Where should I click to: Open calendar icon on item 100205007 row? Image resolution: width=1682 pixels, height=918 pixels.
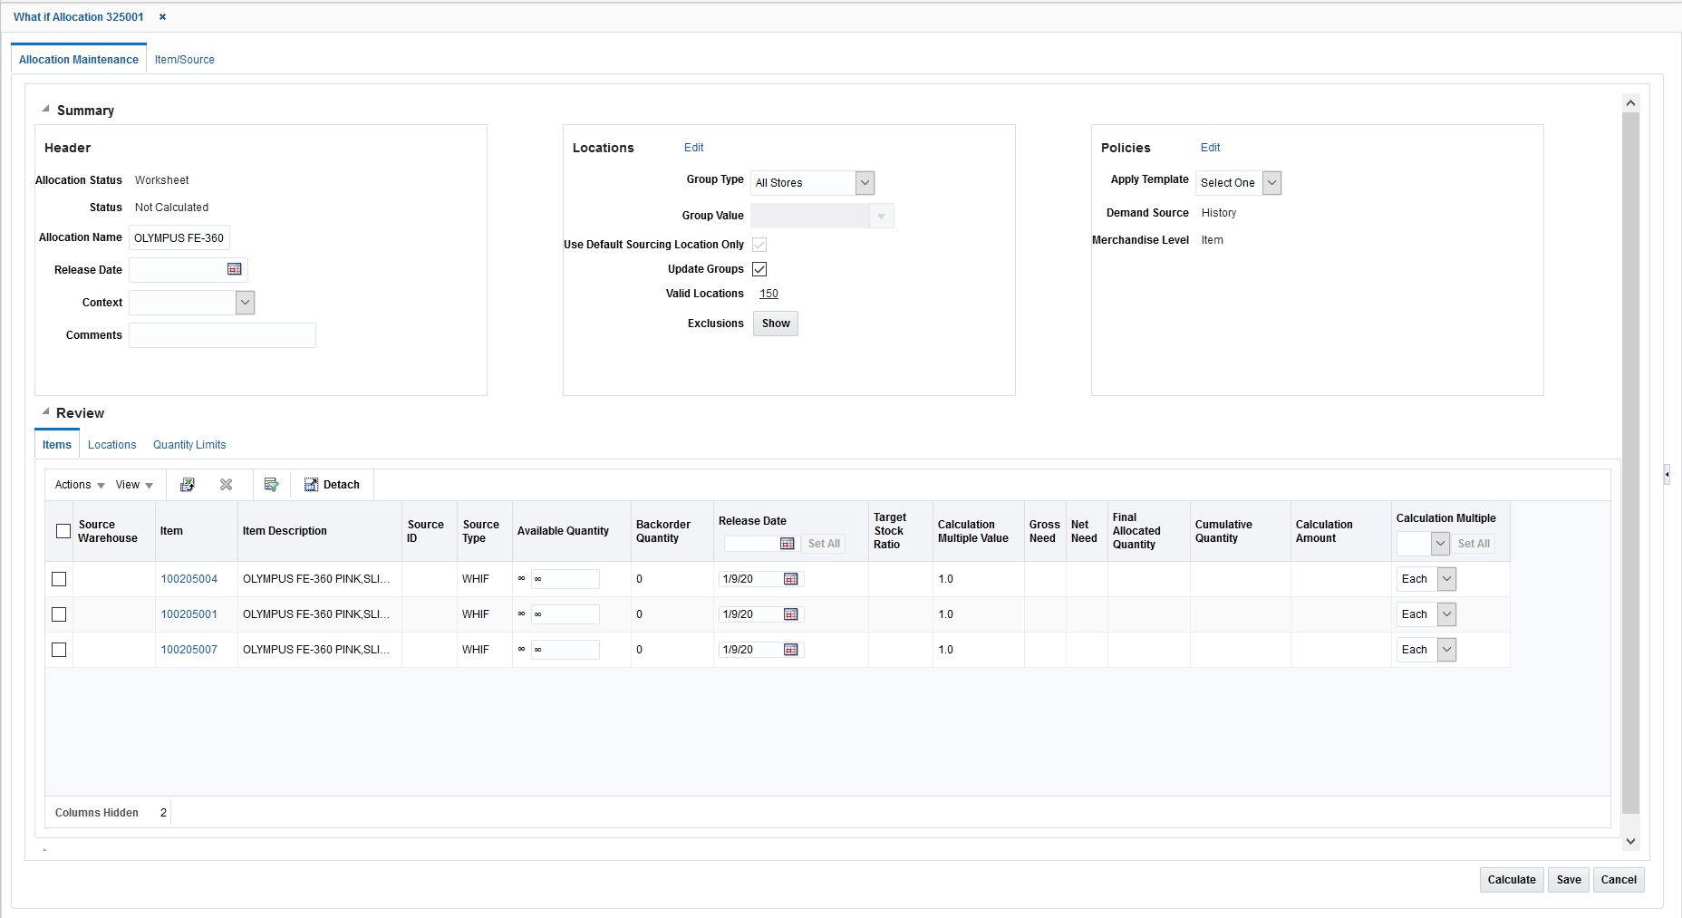coord(791,650)
